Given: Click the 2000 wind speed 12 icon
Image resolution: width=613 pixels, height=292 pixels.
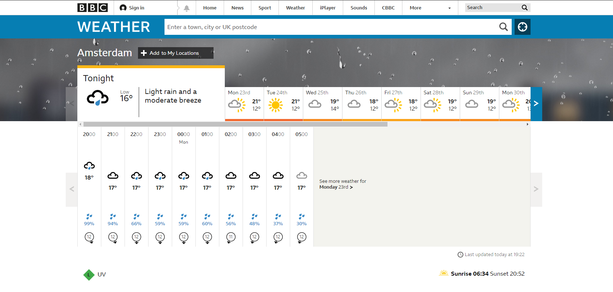Looking at the screenshot, I should (89, 238).
